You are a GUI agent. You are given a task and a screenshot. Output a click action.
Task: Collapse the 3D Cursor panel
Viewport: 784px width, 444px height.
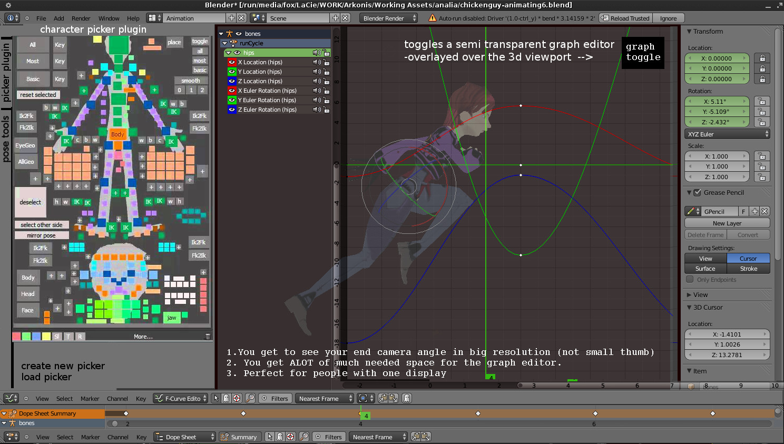689,308
